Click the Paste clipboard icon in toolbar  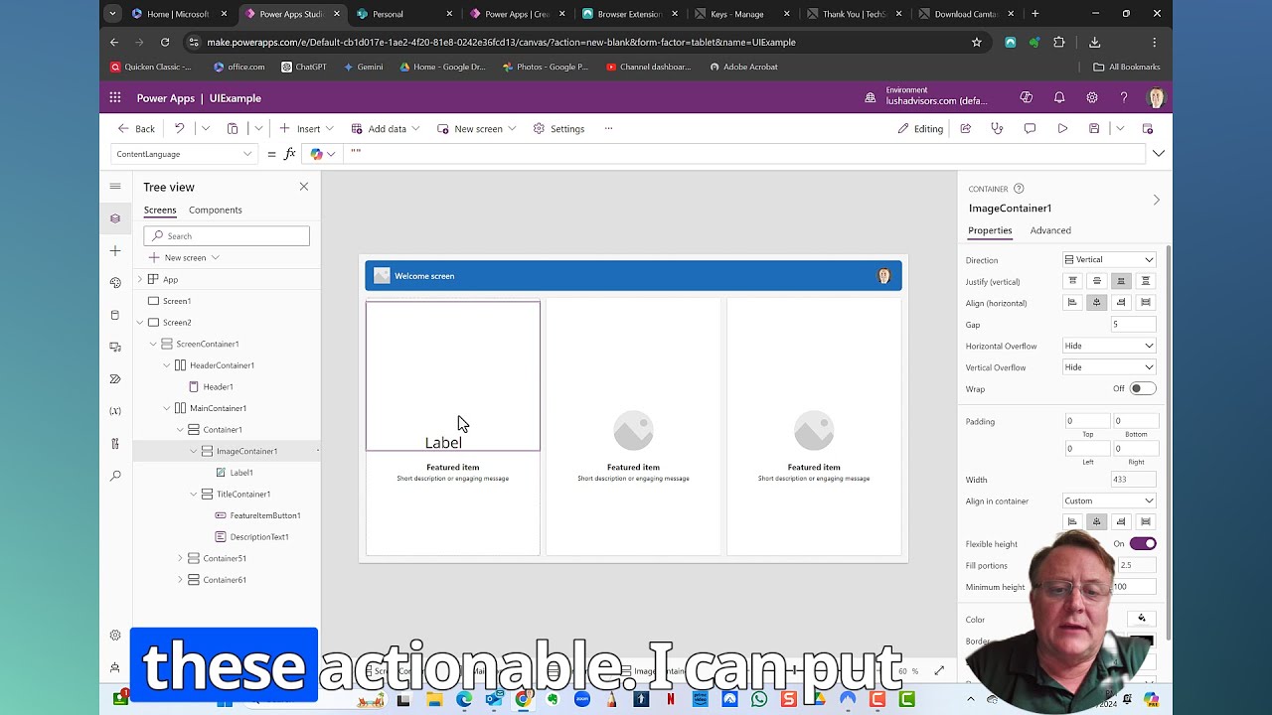[x=233, y=128]
